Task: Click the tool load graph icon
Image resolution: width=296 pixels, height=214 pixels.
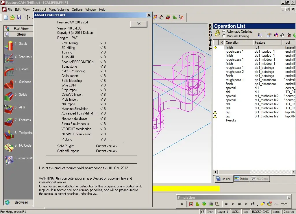Action: point(276,204)
